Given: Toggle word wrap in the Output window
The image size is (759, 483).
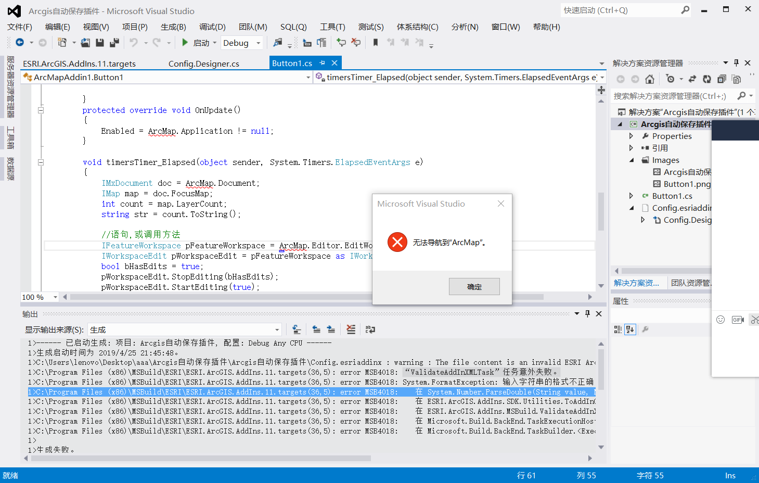Looking at the screenshot, I should click(370, 329).
